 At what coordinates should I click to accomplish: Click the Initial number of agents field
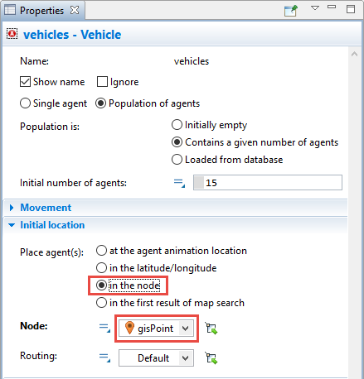point(268,183)
